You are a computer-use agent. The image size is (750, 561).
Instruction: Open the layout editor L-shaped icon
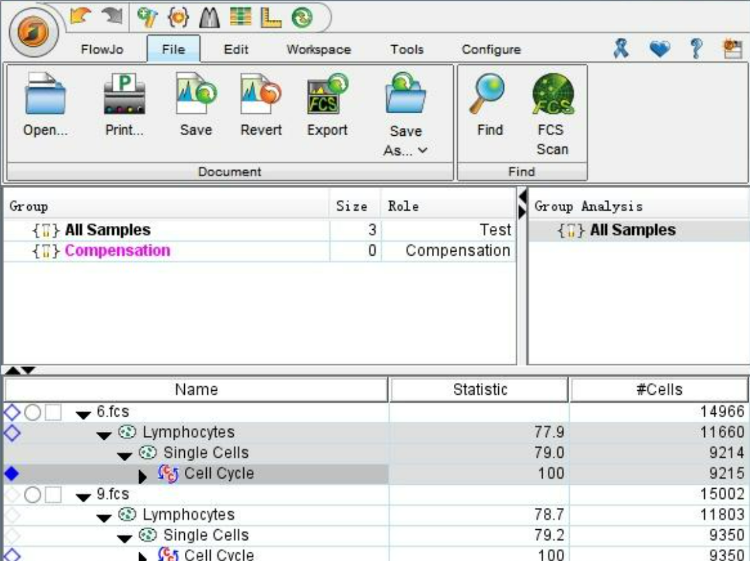coord(271,18)
